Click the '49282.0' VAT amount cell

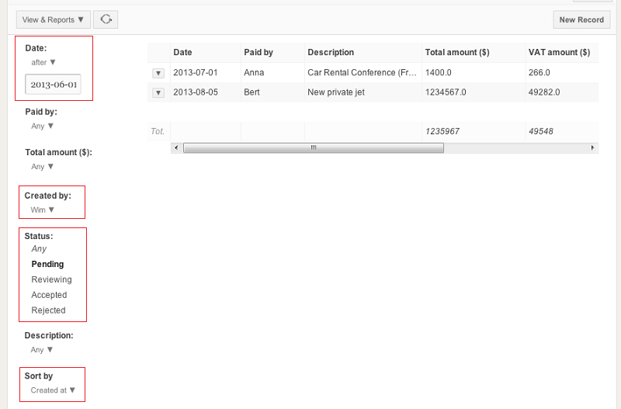(544, 92)
